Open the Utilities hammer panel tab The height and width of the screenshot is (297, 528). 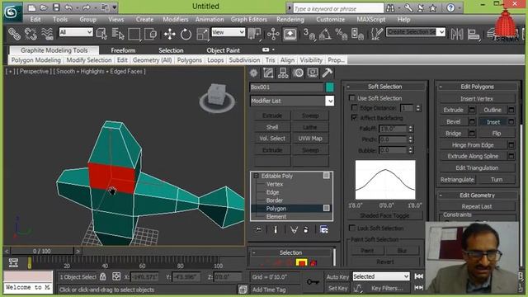click(328, 73)
